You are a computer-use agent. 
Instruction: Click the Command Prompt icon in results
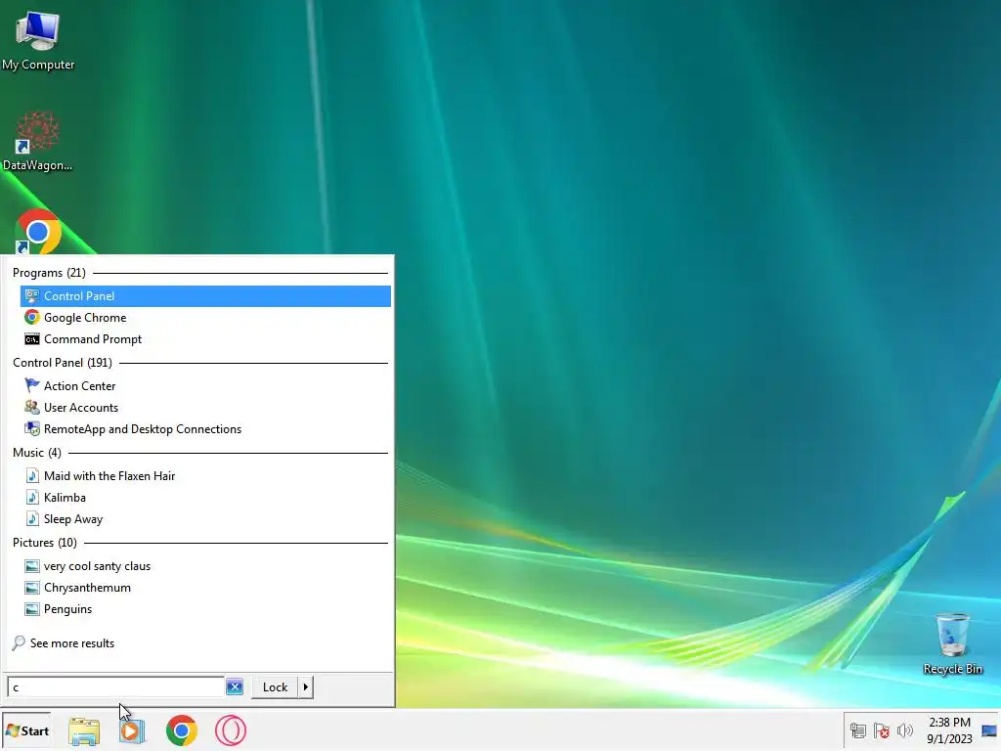[x=32, y=339]
